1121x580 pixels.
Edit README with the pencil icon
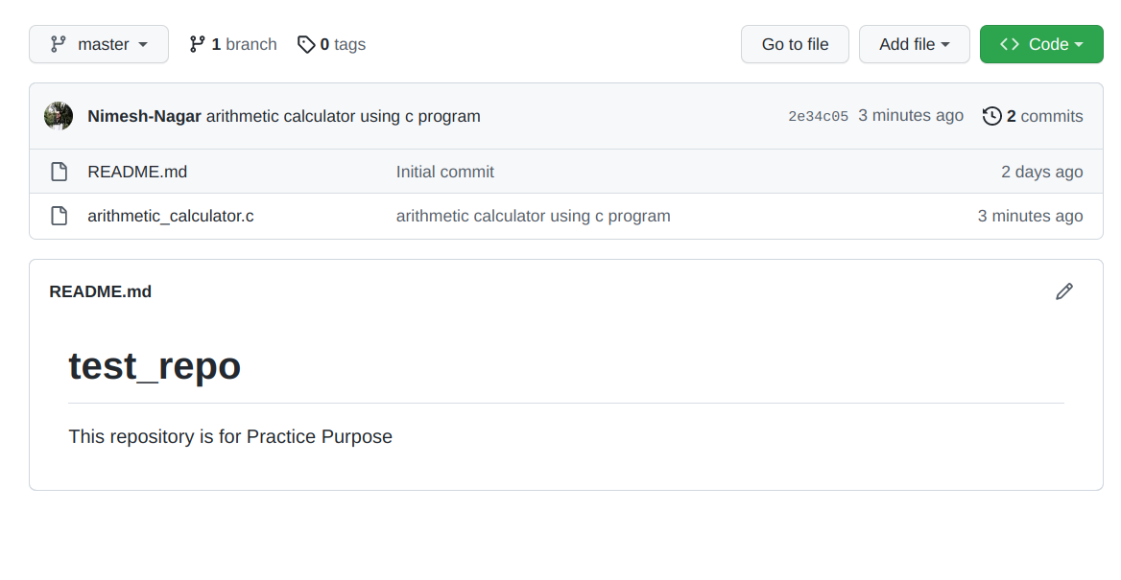[x=1064, y=291]
